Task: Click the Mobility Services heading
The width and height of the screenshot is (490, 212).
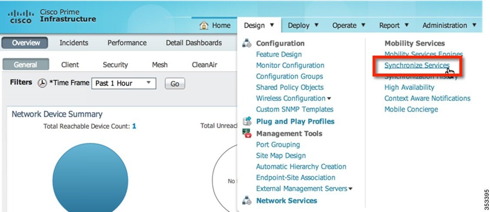Action: 414,43
